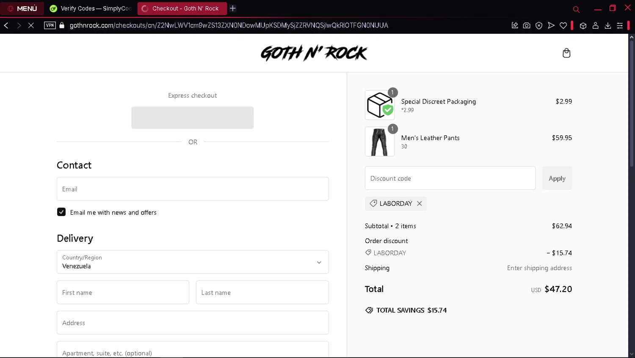
Task: Focus the Last name field
Action: coord(262,292)
